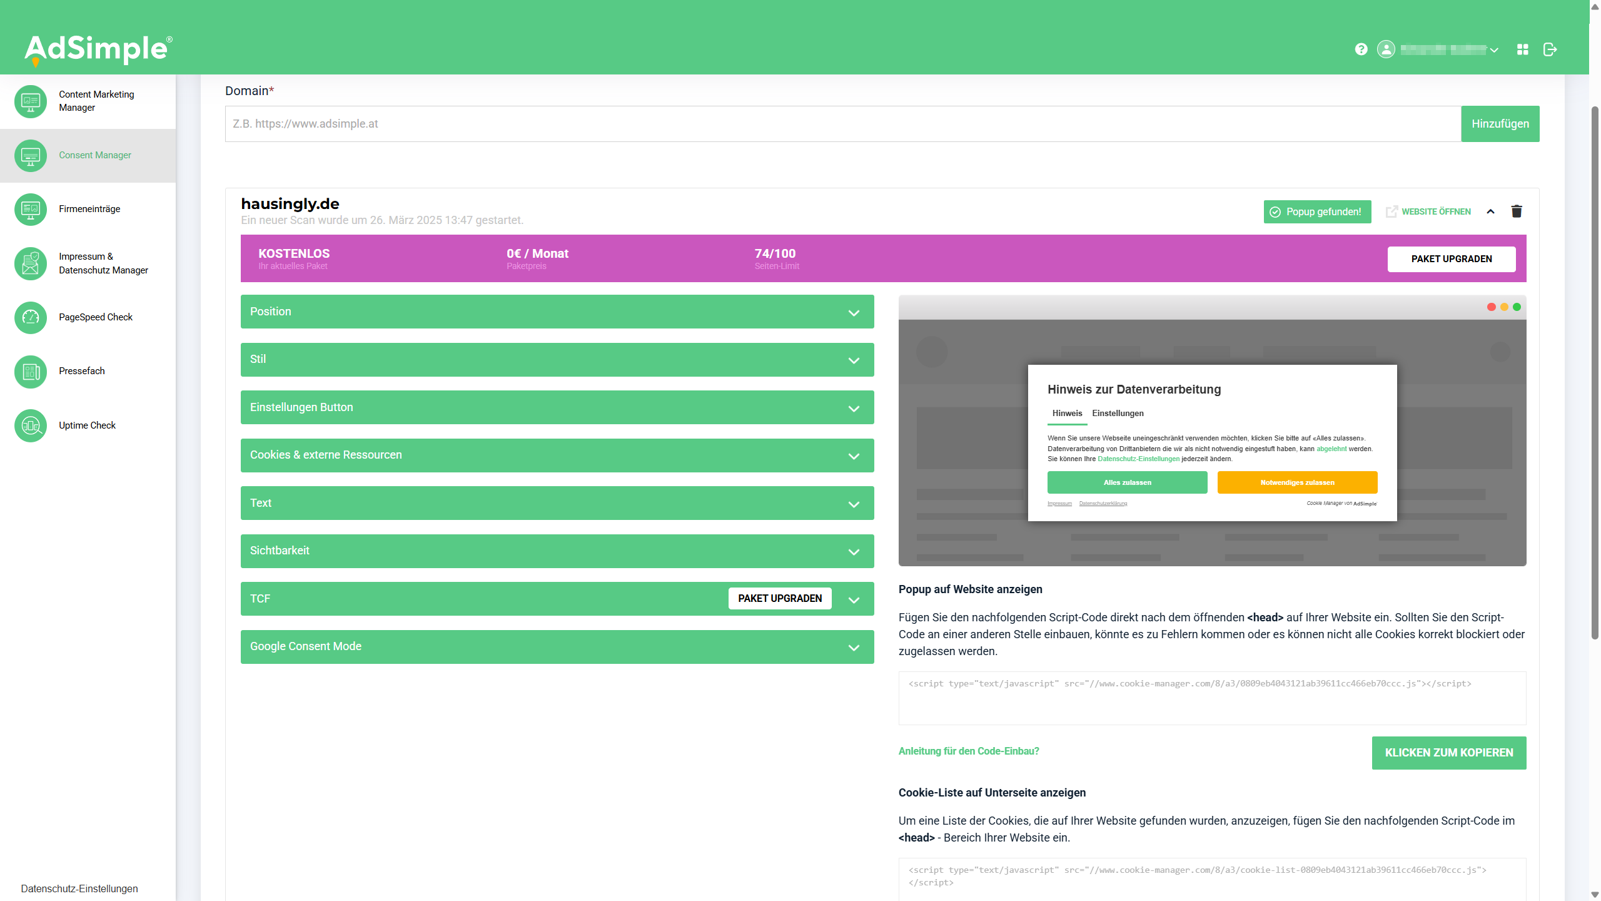The height and width of the screenshot is (901, 1601).
Task: Click the help question mark icon
Action: (x=1361, y=49)
